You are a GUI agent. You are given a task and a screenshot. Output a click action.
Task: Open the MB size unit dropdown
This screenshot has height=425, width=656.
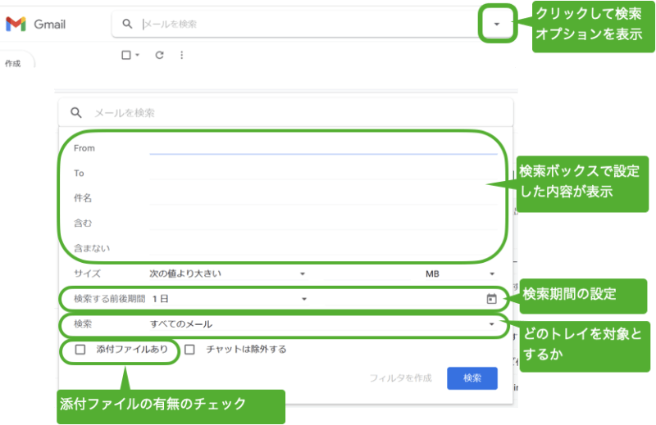pyautogui.click(x=459, y=274)
